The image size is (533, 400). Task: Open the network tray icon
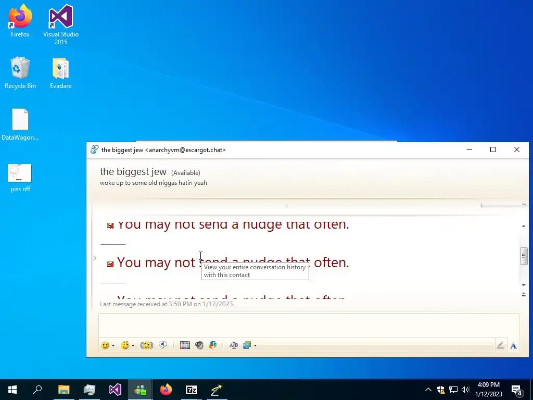pos(453,390)
